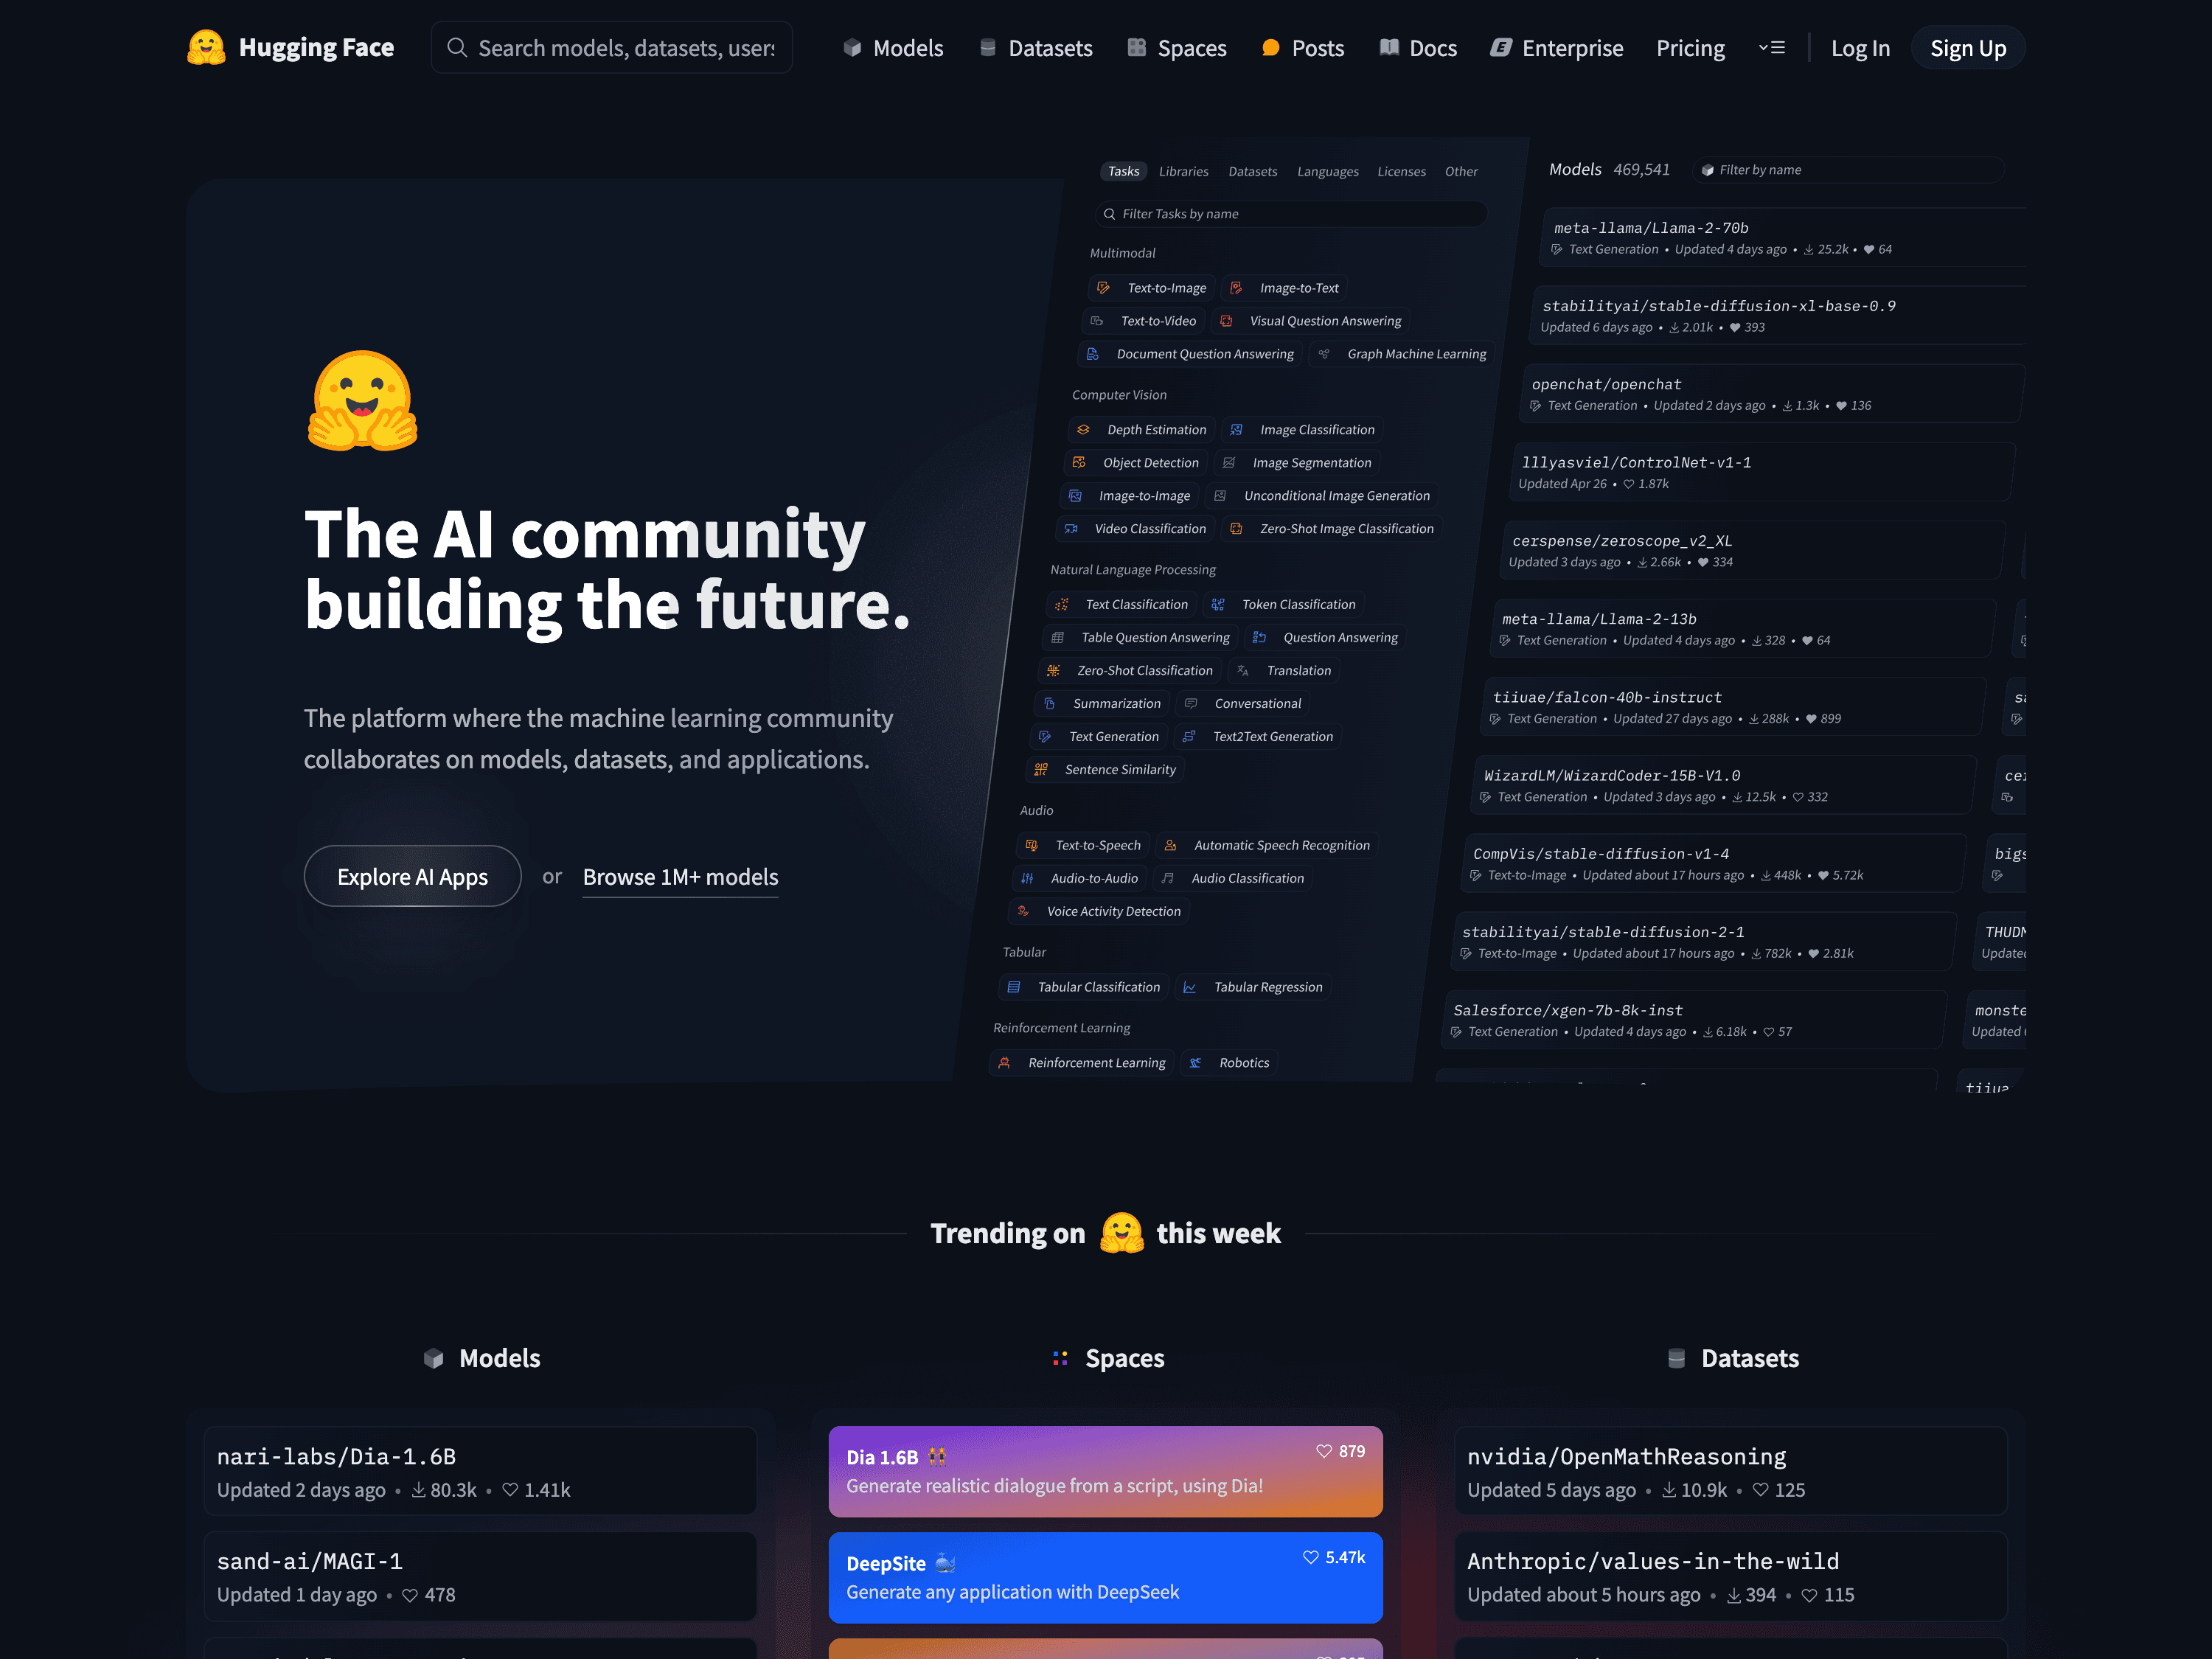Screen dimensions: 2212x1659
Task: Open the Languages tab
Action: point(1327,171)
